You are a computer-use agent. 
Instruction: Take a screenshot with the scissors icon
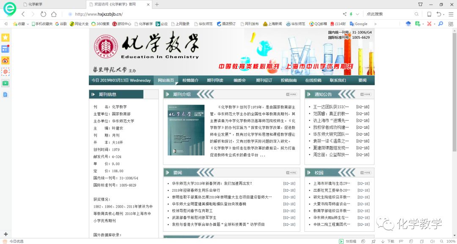(x=429, y=24)
